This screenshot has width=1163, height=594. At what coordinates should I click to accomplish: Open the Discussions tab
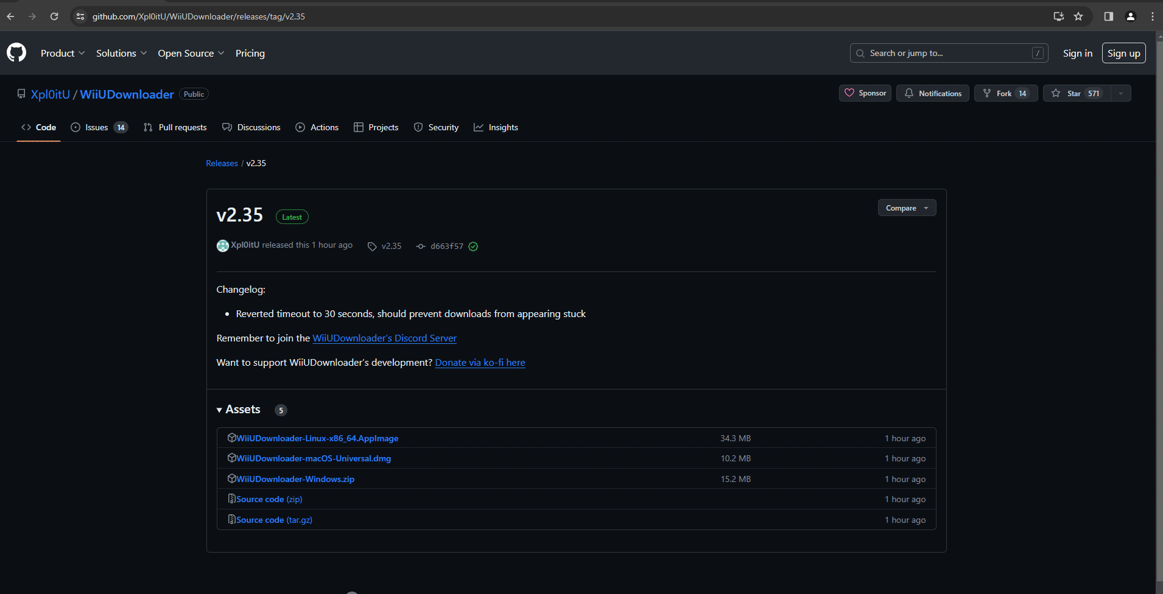[251, 127]
